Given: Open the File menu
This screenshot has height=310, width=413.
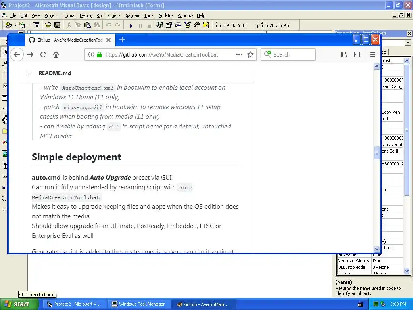Looking at the screenshot, I should click(13, 15).
